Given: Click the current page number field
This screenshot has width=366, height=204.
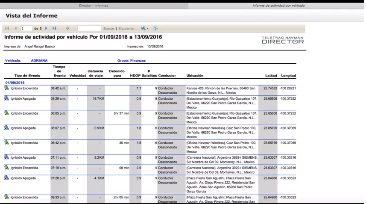Looking at the screenshot, I should point(26,29).
